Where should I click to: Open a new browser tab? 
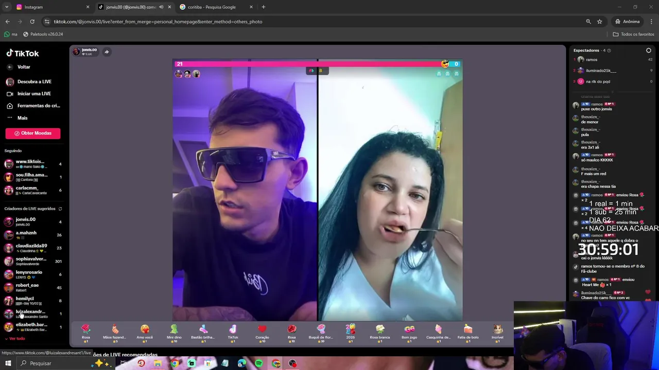click(264, 7)
